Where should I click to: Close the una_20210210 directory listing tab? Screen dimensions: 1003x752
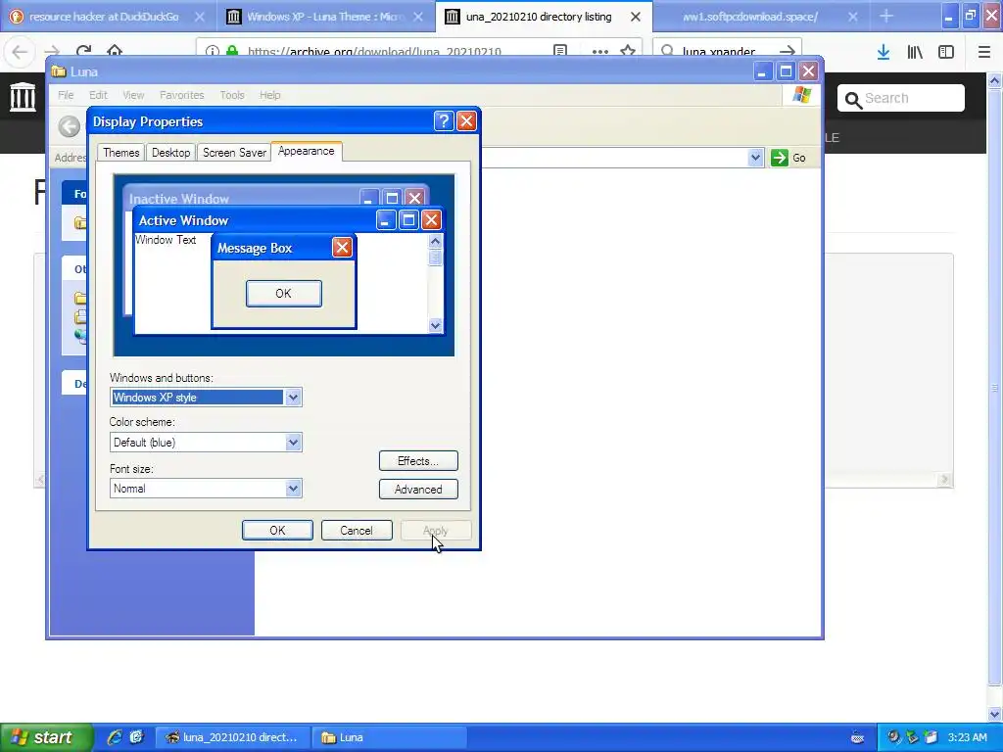pyautogui.click(x=635, y=17)
